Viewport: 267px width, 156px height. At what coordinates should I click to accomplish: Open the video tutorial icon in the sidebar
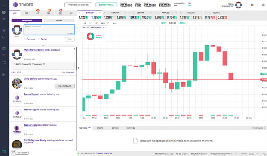coord(4,49)
